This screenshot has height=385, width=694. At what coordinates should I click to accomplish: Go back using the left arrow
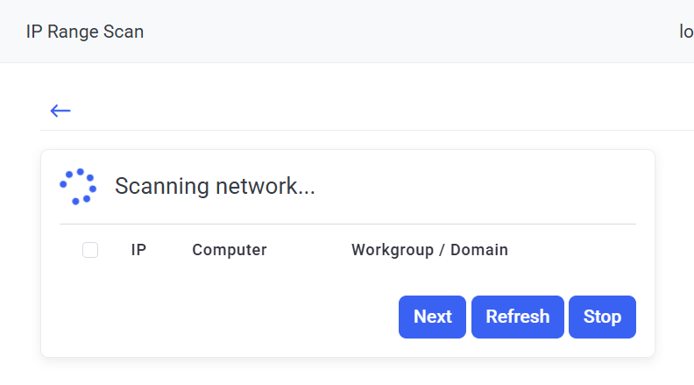[x=60, y=111]
